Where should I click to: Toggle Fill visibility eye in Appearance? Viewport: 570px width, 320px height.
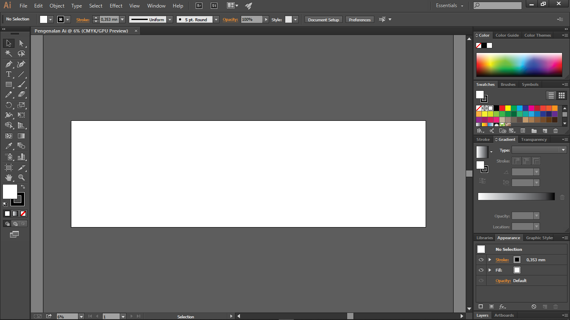(x=481, y=270)
